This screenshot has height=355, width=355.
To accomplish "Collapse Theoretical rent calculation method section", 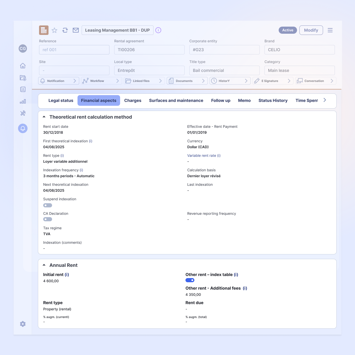I will click(x=44, y=117).
